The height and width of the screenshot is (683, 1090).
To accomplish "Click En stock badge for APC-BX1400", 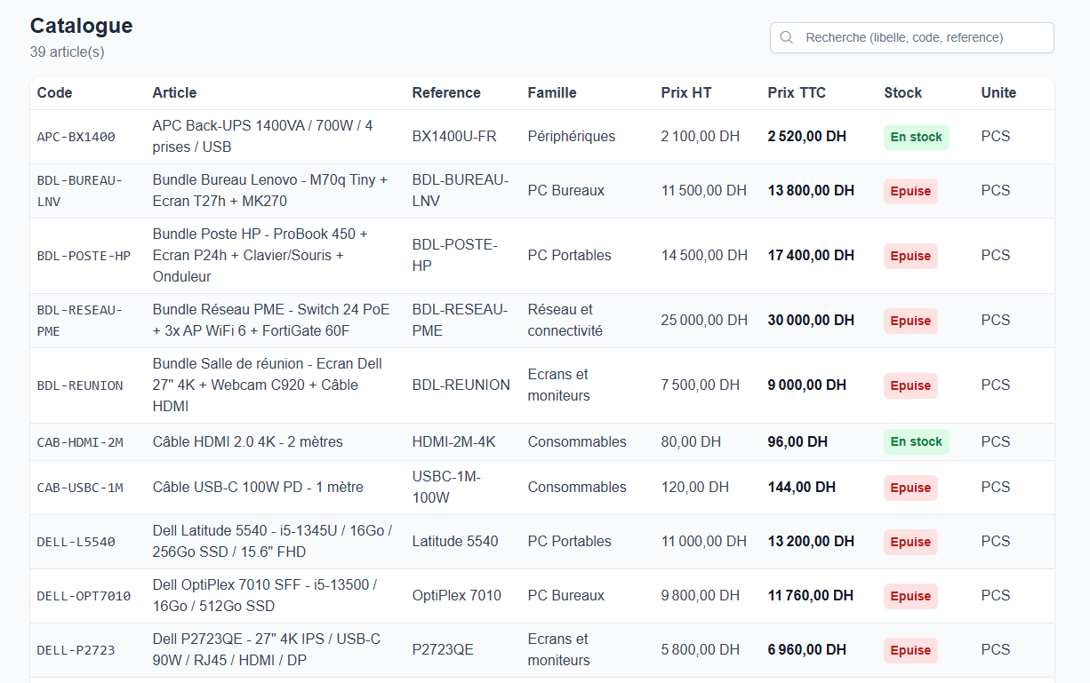I will pyautogui.click(x=917, y=137).
